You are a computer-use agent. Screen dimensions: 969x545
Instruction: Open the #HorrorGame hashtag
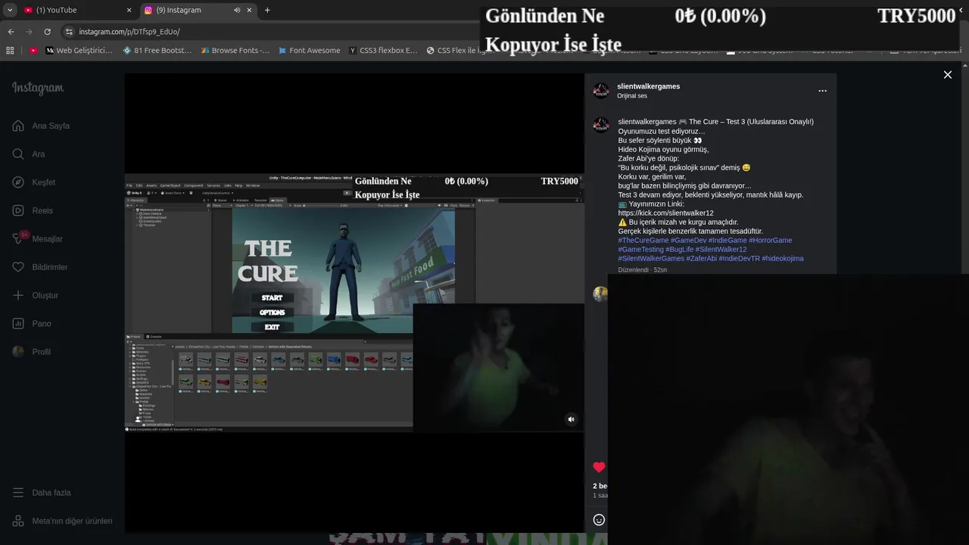(x=771, y=240)
